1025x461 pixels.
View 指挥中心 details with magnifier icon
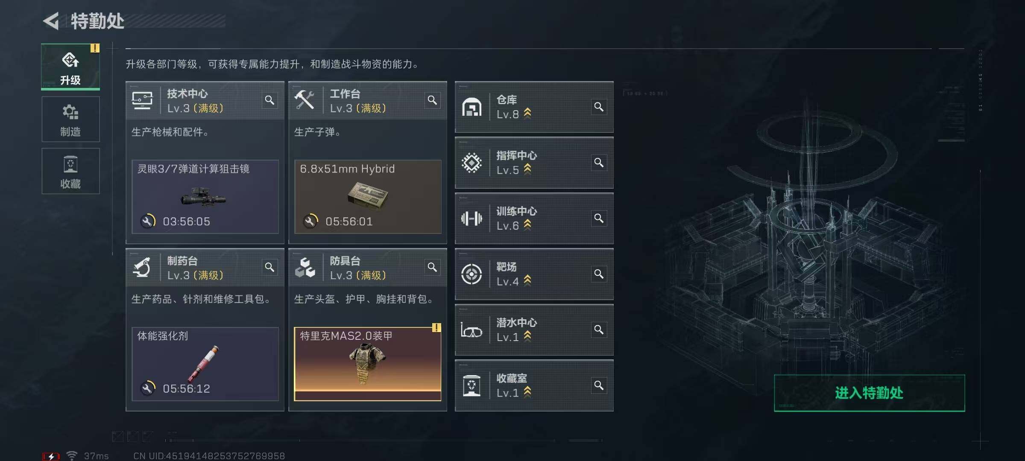click(599, 163)
